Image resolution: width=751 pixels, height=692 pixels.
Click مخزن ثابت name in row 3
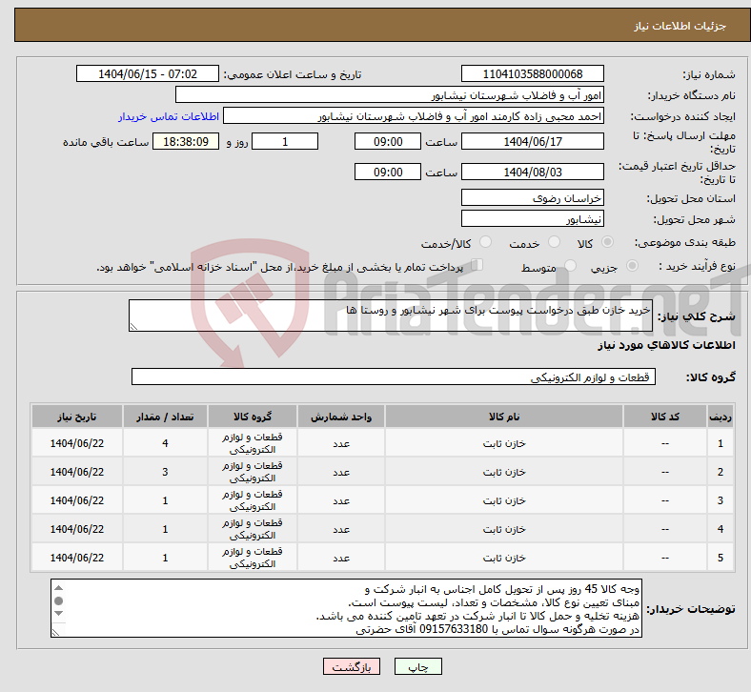(x=504, y=500)
